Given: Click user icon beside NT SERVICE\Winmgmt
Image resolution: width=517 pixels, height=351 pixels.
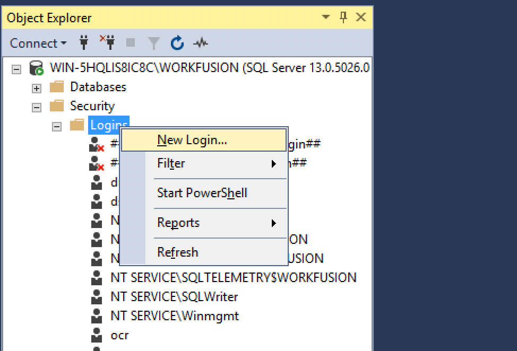Looking at the screenshot, I should [x=97, y=316].
